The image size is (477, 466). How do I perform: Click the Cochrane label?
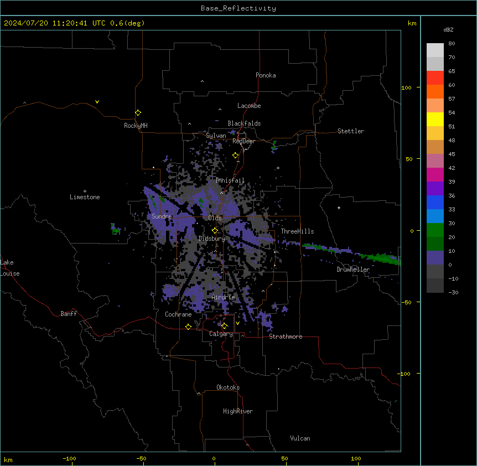pos(178,314)
